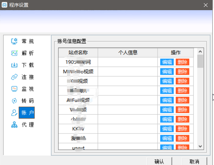Click the 账户 (Account) person-pen icon
This screenshot has width=214, height=165.
[x=14, y=113]
